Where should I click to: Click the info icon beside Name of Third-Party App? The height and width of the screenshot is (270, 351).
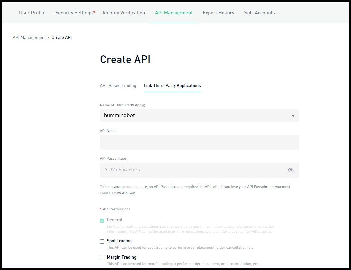point(144,105)
